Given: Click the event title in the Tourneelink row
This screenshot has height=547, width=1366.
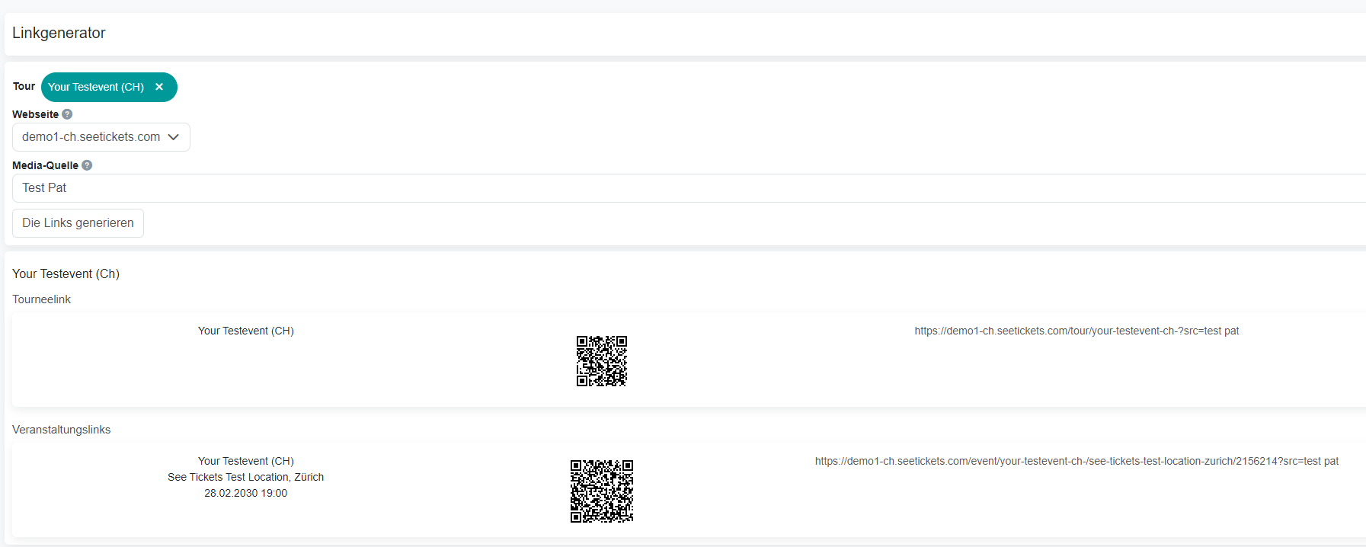Looking at the screenshot, I should pos(245,331).
